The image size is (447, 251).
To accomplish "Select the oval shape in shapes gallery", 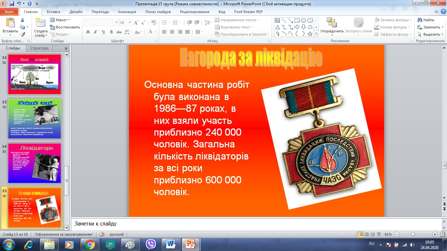I will tap(303, 20).
